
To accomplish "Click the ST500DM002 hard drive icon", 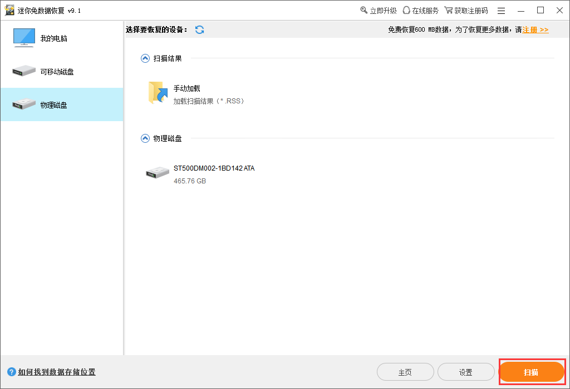I will [158, 173].
